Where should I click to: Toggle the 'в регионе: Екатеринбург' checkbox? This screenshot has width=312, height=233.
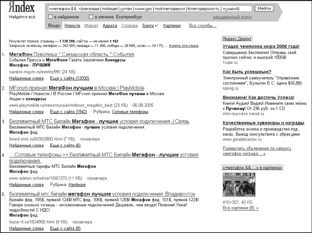point(91,17)
